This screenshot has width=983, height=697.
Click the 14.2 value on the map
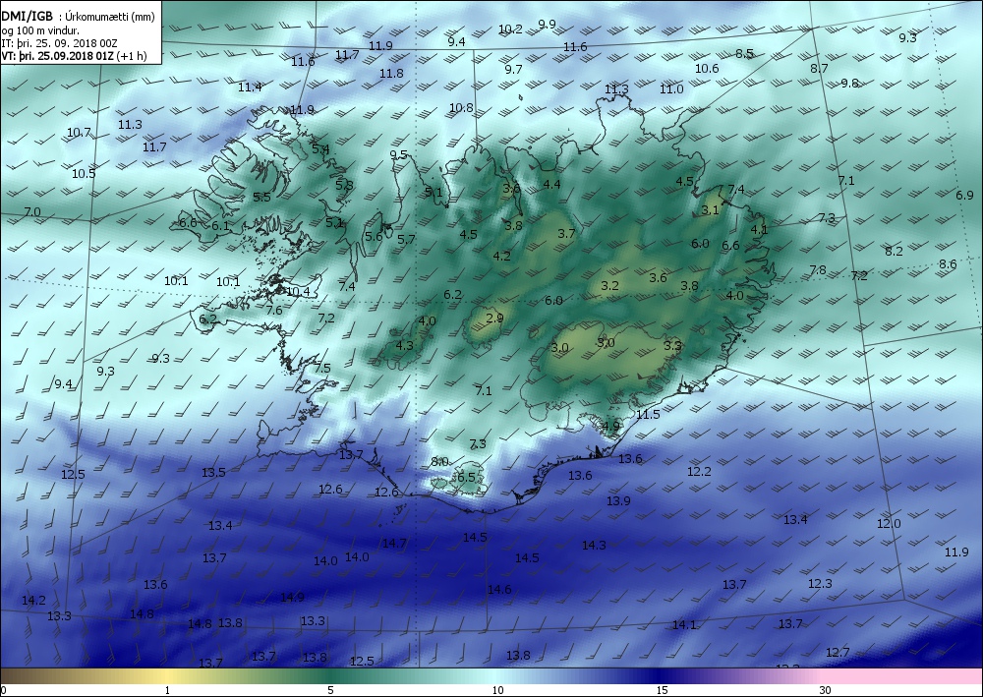[33, 600]
